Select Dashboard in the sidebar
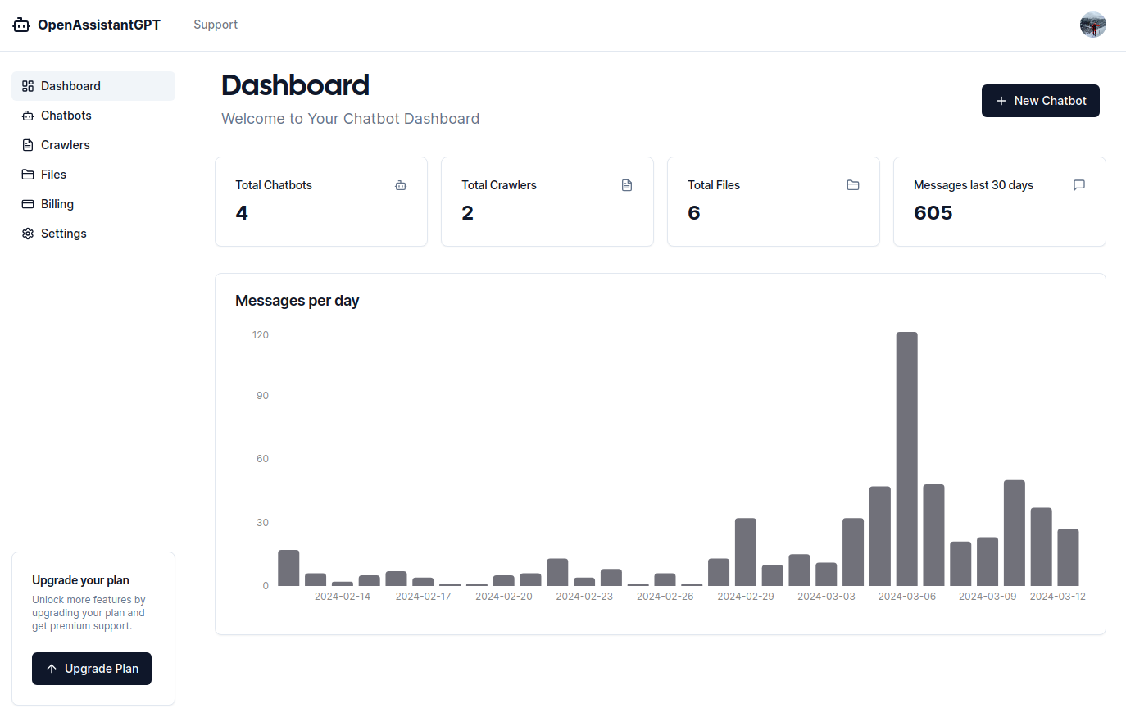The image size is (1126, 722). (71, 85)
